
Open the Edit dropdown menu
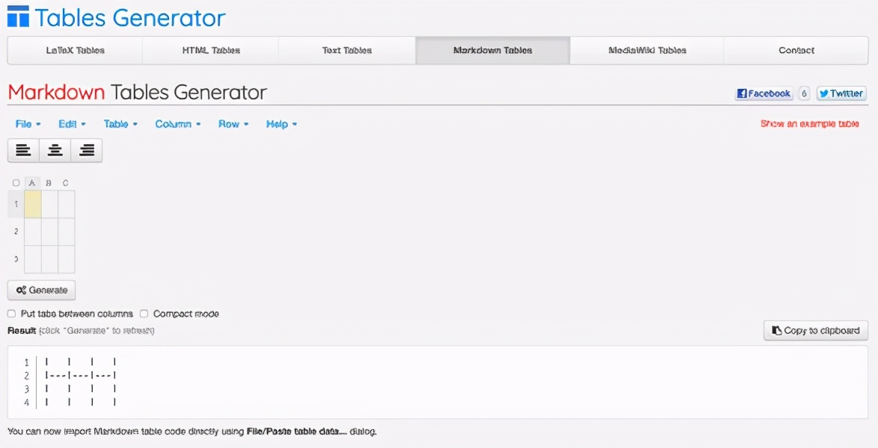click(72, 124)
